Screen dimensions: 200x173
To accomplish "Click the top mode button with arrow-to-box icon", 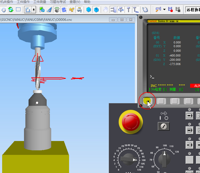I will pyautogui.click(x=189, y=116).
